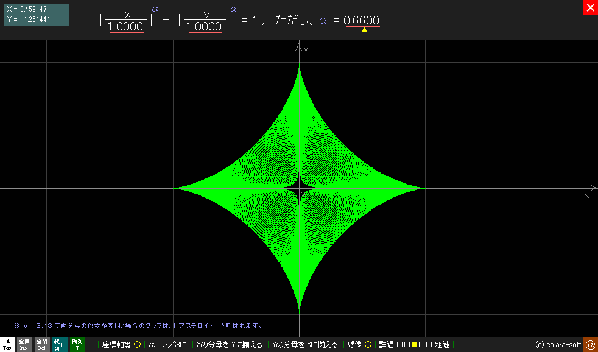598x352 pixels.
Task: Select the 横列 T layout icon
Action: [x=77, y=345]
